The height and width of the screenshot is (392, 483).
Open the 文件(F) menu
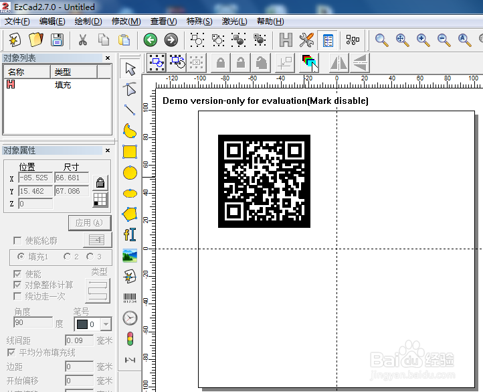pos(17,21)
